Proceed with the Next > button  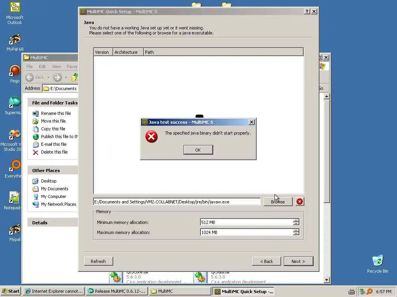(299, 261)
